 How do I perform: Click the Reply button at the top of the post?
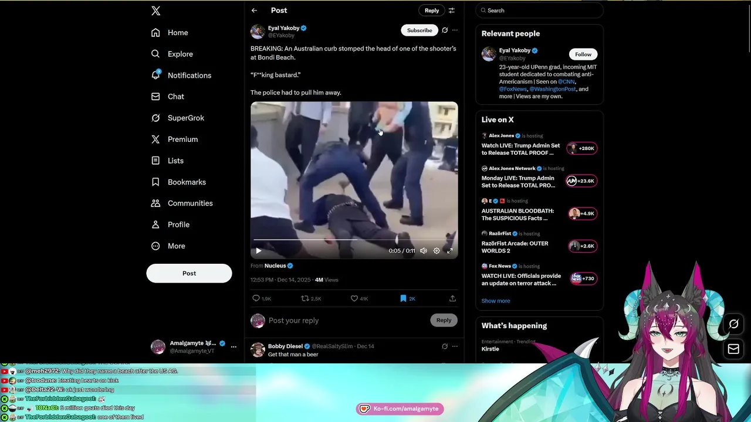click(x=432, y=11)
